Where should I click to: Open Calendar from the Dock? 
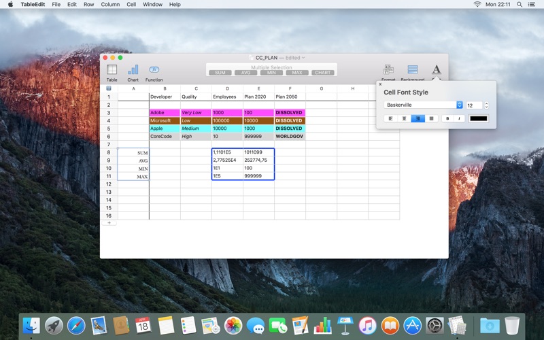(143, 326)
